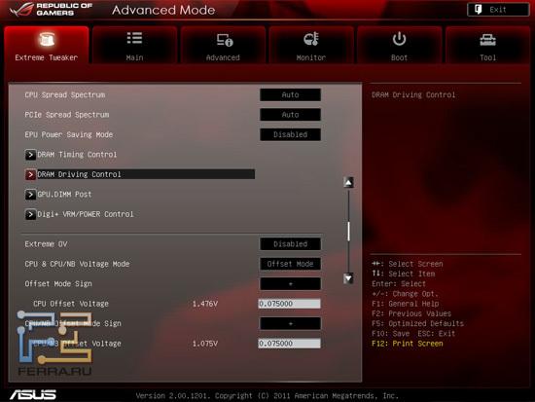Click the Advanced monitor-info icon

tap(225, 40)
